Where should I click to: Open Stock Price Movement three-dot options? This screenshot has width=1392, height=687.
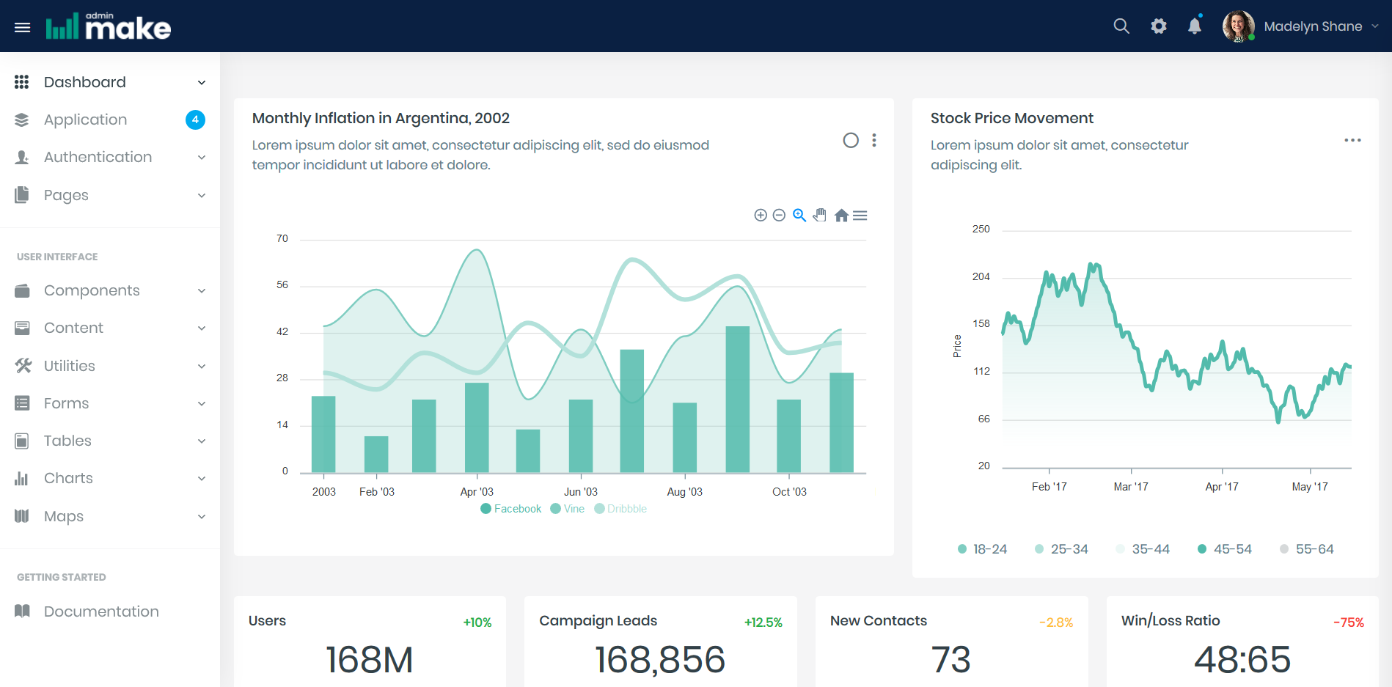[1352, 140]
